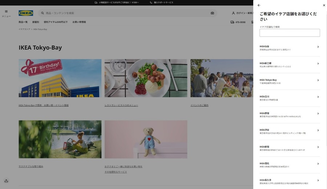Select IKEA渋谷 store name
327x189 pixels.
tap(264, 130)
